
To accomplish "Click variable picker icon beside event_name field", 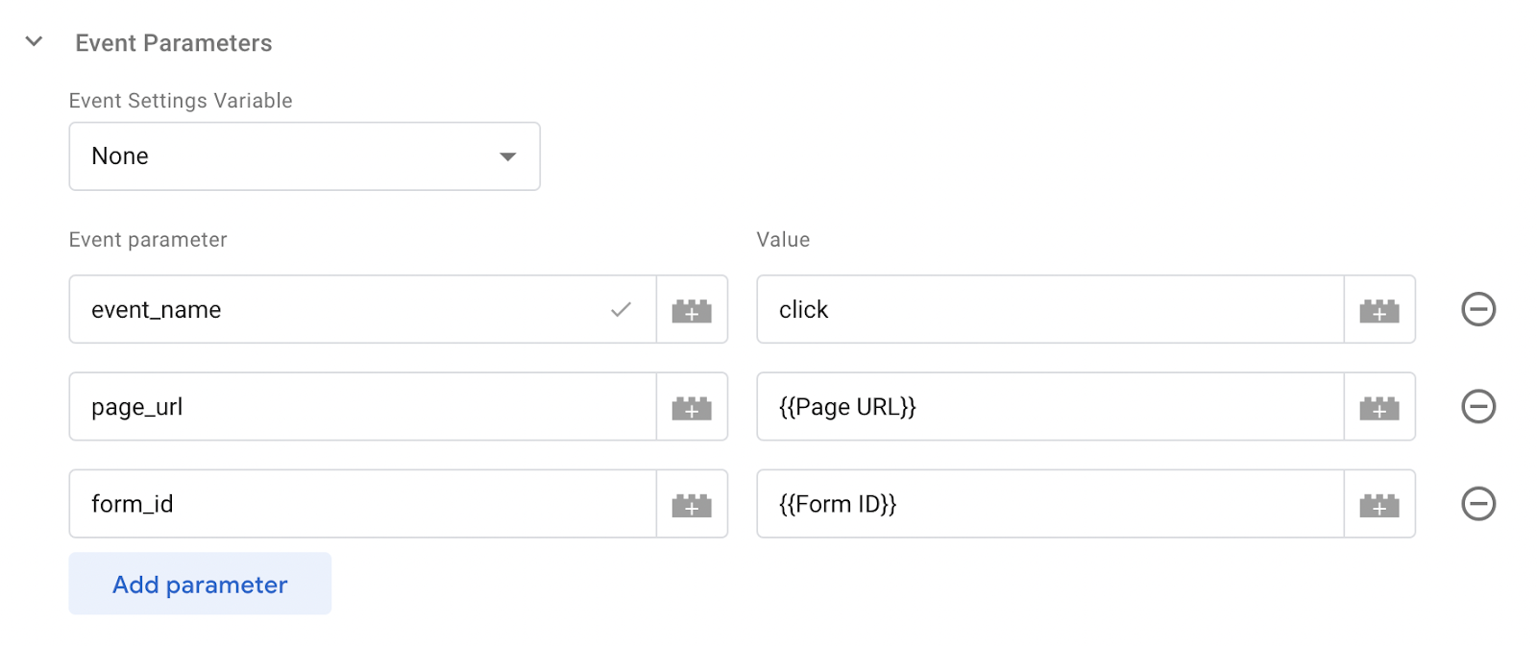I will click(692, 310).
